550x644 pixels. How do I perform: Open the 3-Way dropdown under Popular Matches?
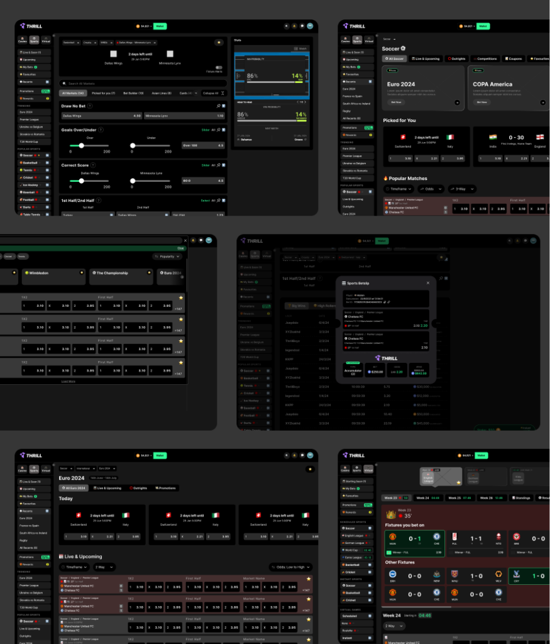(x=462, y=189)
